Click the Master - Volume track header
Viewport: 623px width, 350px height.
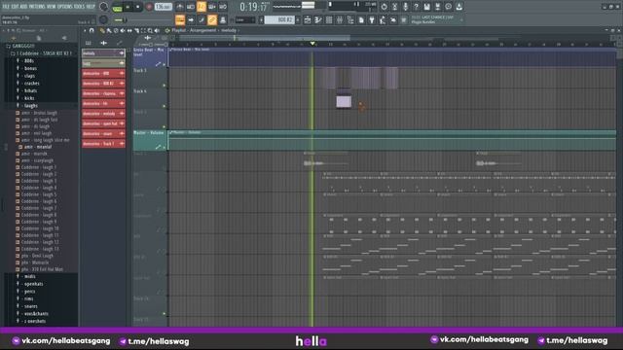[150, 140]
